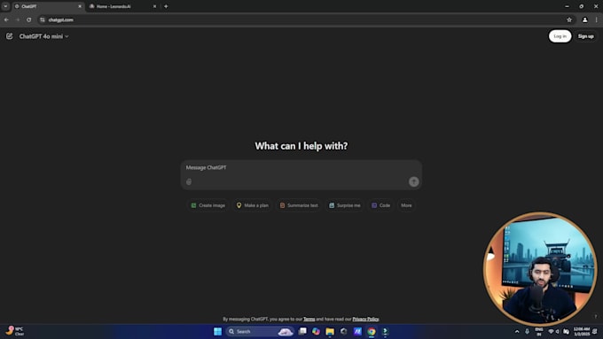Open the volume speaker icon
The width and height of the screenshot is (603, 339).
click(558, 331)
